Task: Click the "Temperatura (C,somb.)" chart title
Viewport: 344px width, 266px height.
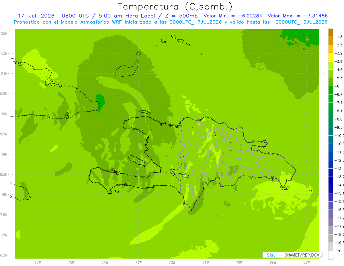Action: click(175, 7)
